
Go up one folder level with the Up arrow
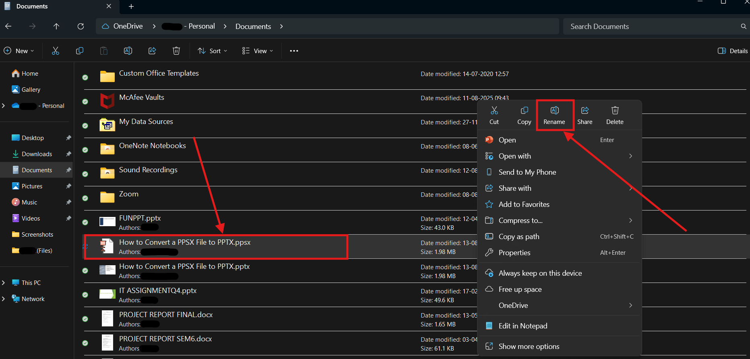[56, 26]
